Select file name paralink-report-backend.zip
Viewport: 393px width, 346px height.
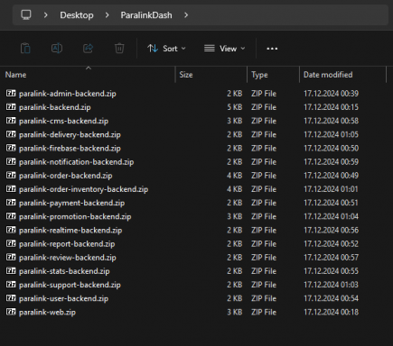pyautogui.click(x=67, y=244)
